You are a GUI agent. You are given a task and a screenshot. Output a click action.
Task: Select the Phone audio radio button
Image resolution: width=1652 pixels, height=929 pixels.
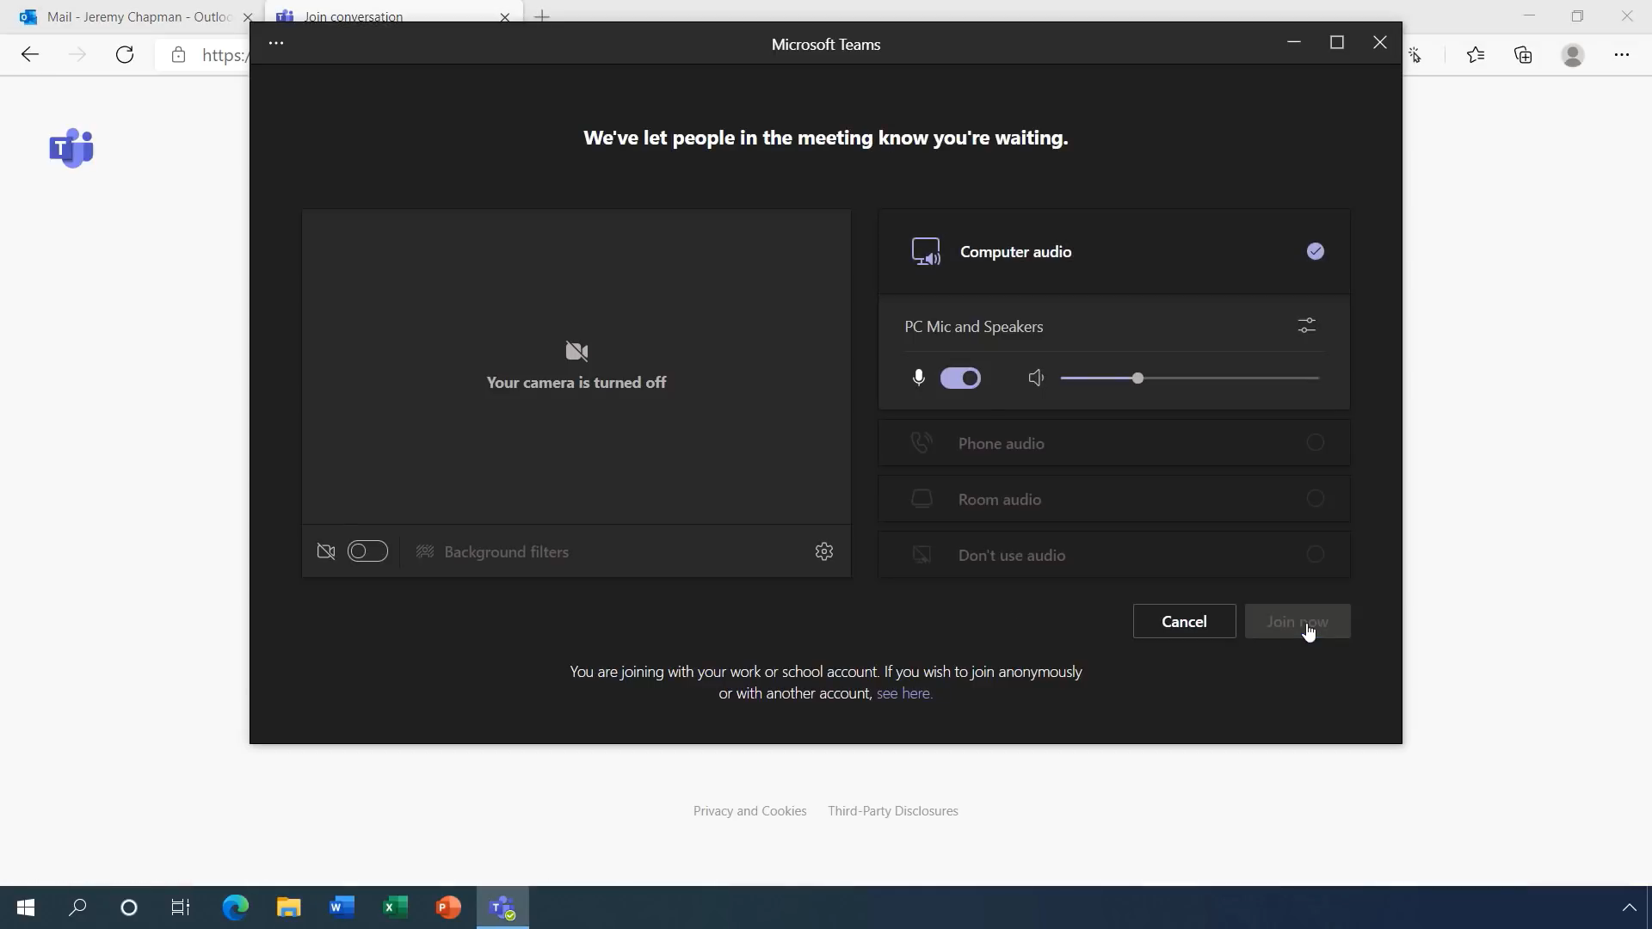1315,442
